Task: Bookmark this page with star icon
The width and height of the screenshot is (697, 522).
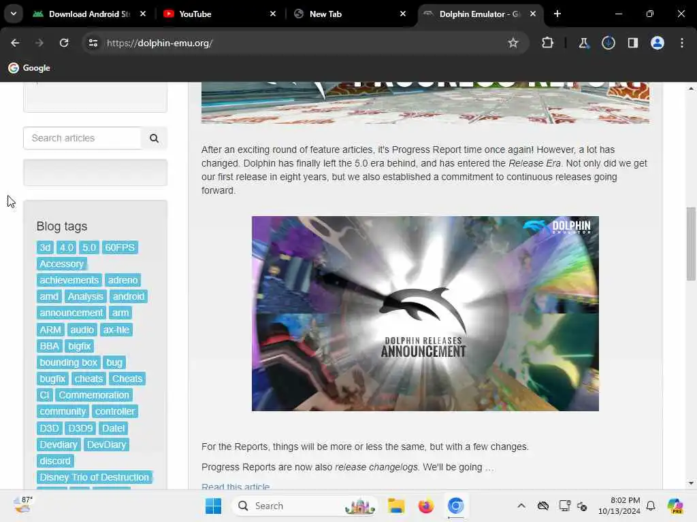Action: [x=513, y=43]
